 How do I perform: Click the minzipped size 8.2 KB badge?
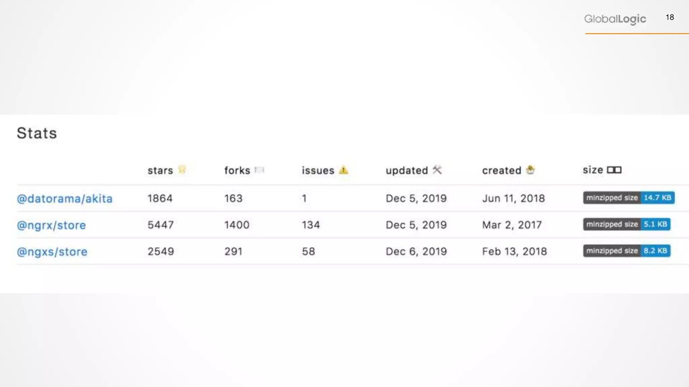tap(626, 251)
